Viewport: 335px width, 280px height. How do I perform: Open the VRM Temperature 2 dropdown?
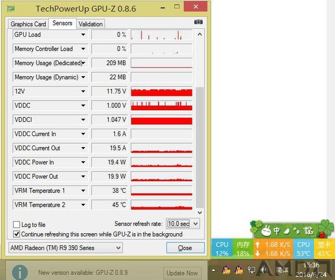[83, 205]
